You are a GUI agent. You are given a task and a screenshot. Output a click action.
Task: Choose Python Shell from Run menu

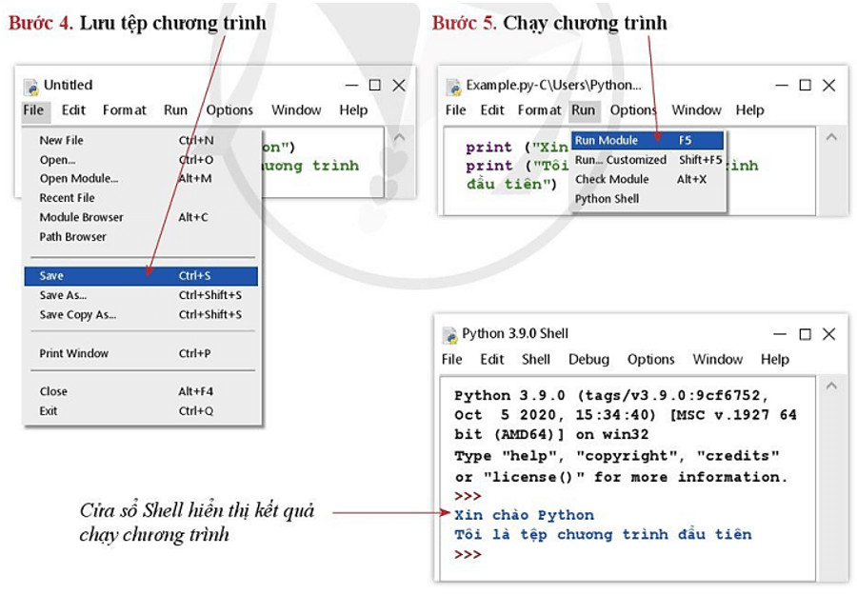(648, 199)
